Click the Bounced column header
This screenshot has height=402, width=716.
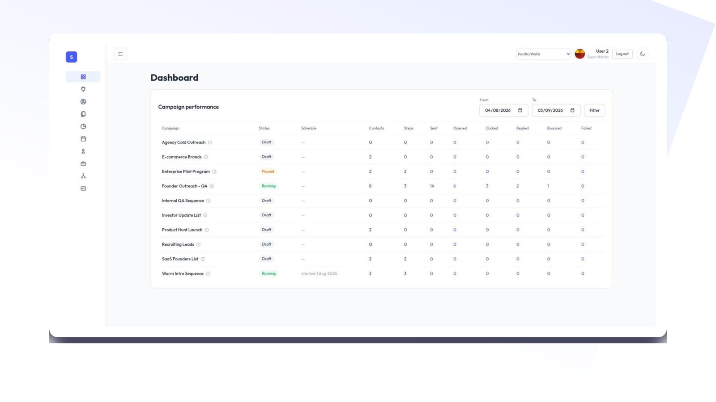point(554,128)
